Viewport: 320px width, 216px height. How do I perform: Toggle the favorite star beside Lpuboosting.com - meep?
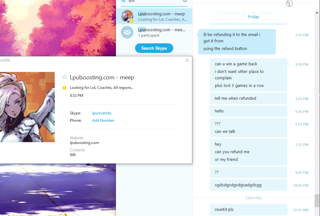click(x=65, y=77)
